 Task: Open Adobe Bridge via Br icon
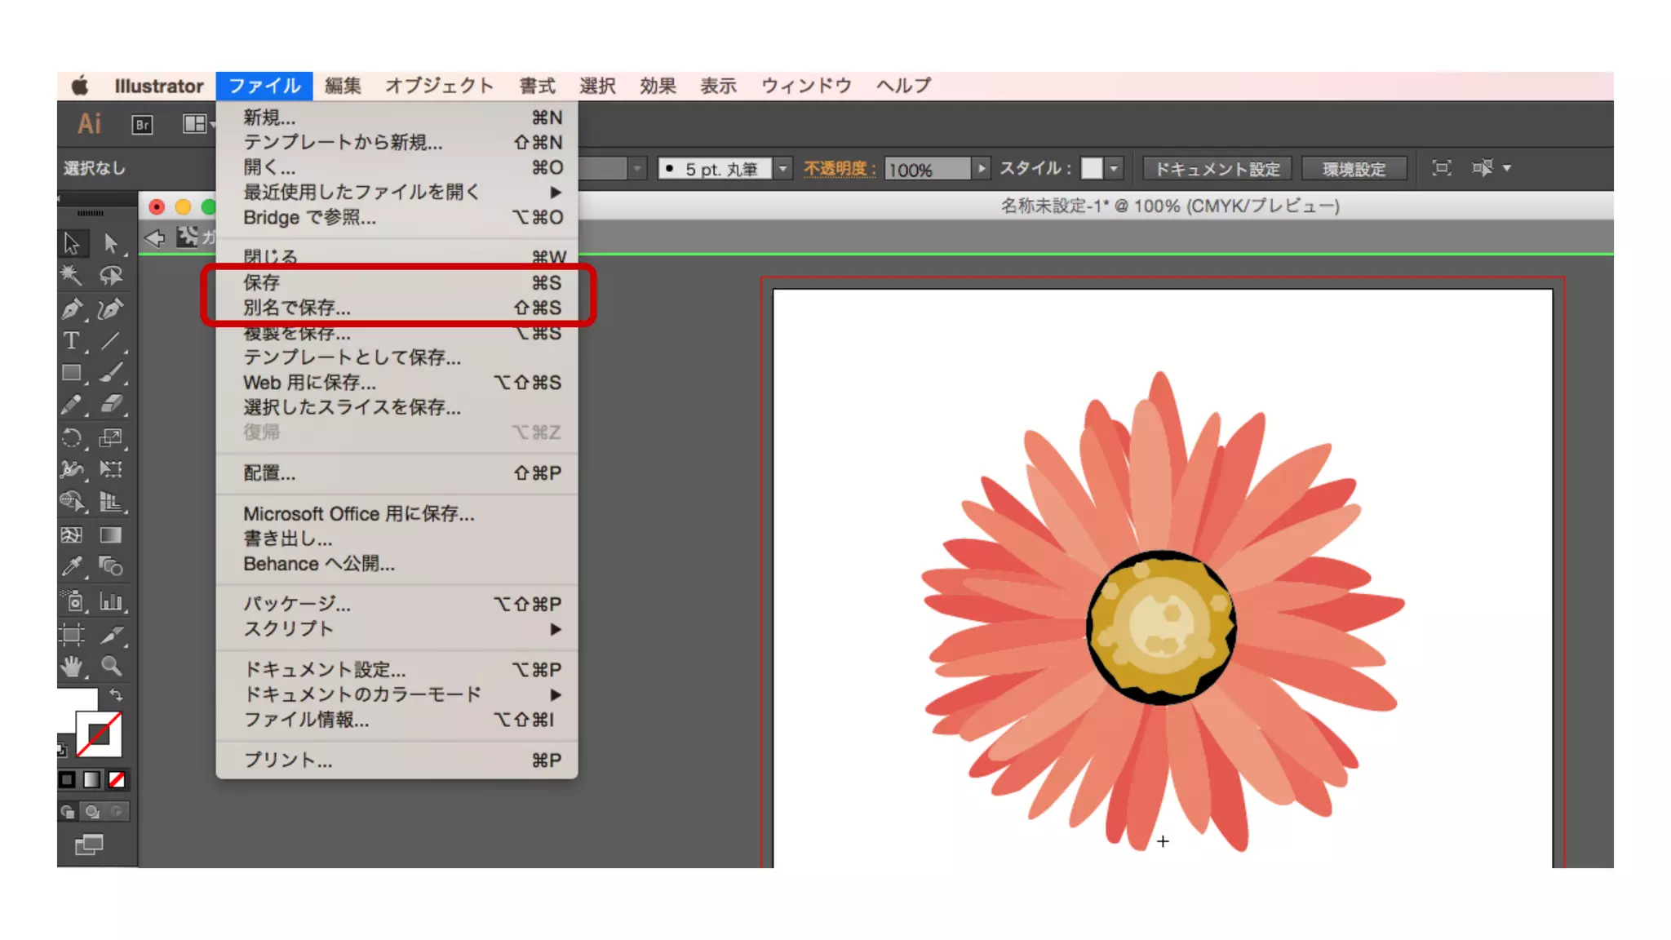click(x=142, y=124)
